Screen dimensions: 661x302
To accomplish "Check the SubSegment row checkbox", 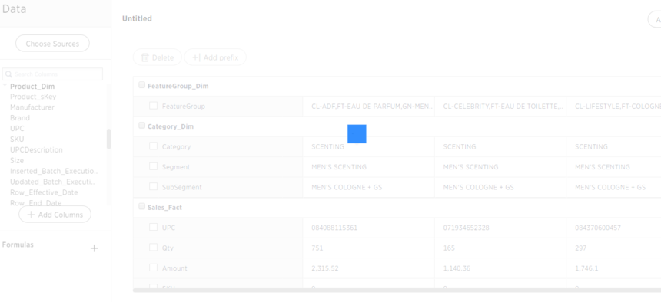I will point(154,186).
